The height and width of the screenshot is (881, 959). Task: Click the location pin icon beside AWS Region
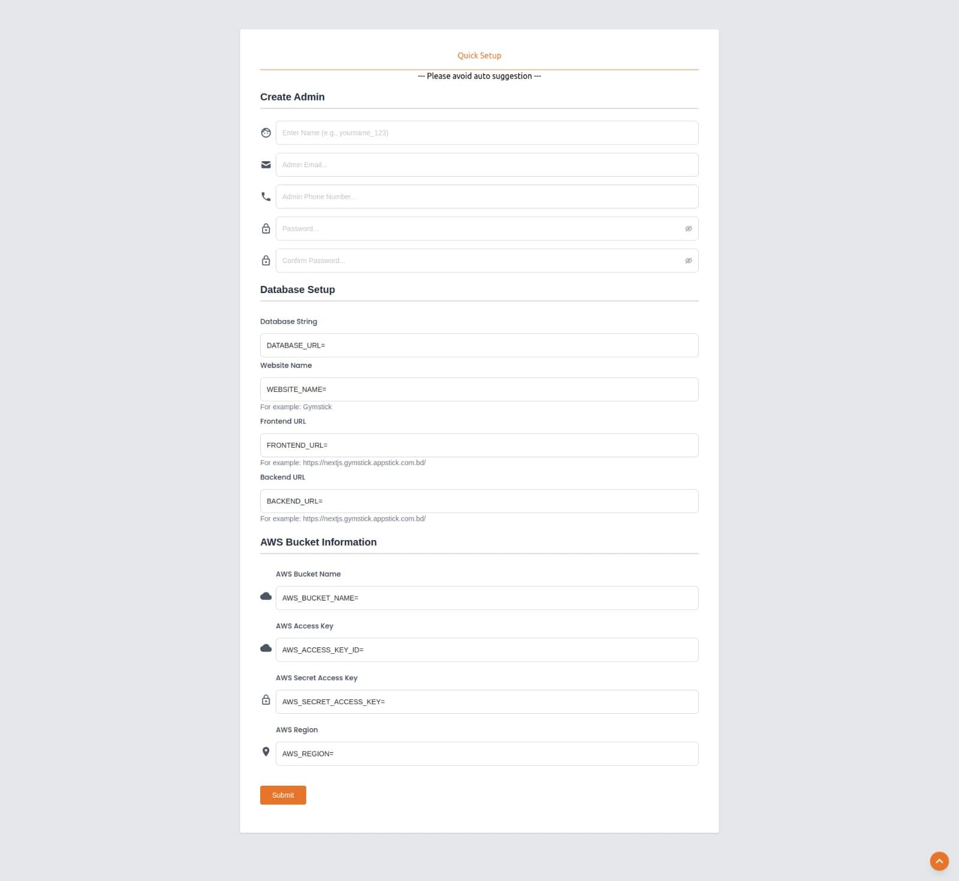pos(266,752)
